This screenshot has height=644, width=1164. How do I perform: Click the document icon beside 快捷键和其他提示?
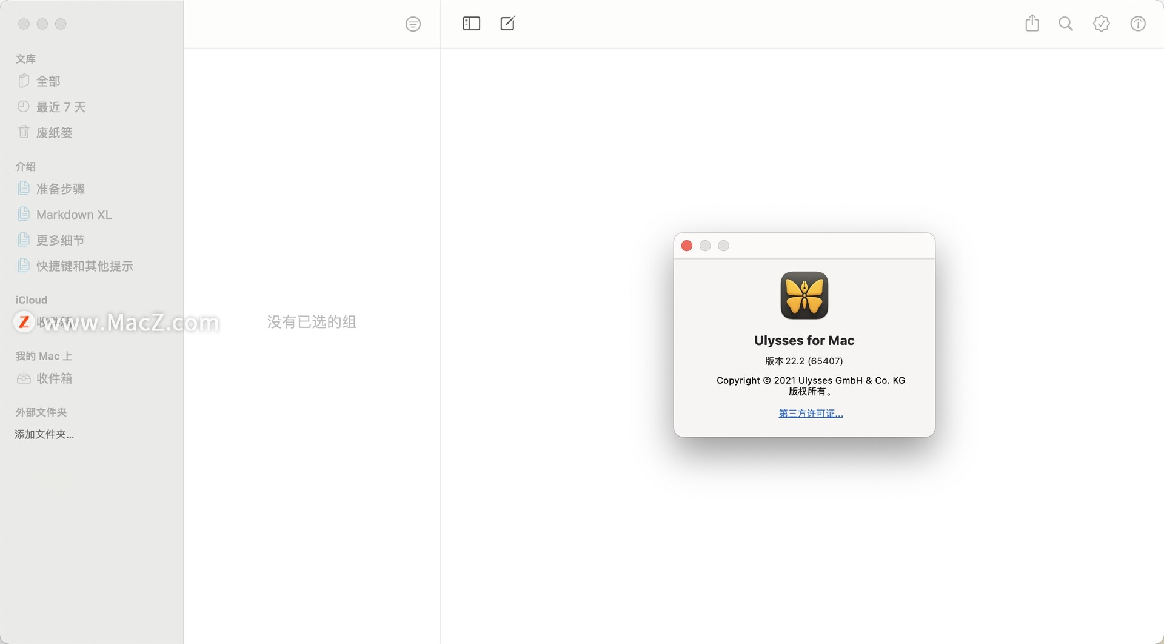(x=24, y=265)
